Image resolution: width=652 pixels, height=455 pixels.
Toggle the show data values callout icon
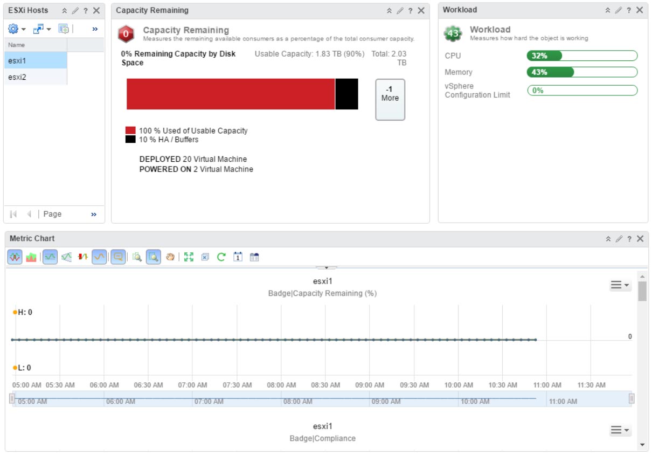118,257
